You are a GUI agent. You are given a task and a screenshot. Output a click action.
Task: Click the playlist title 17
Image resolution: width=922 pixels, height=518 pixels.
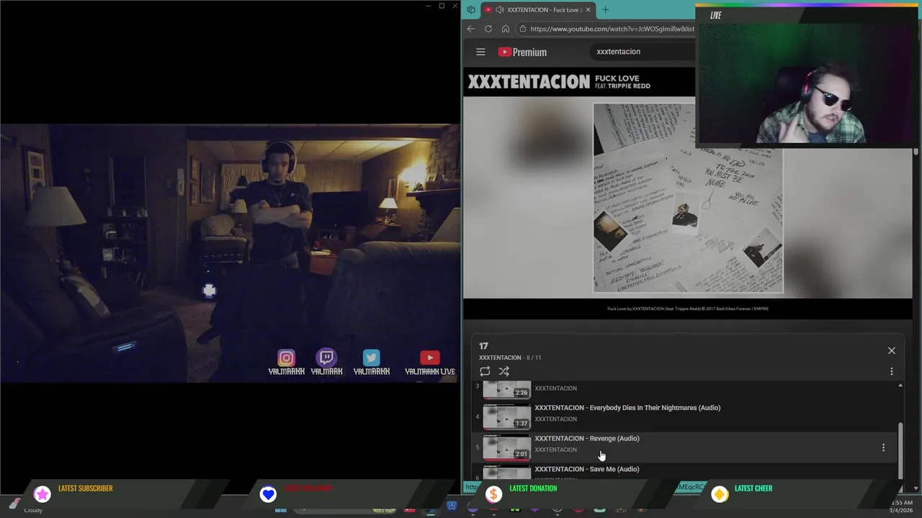pos(483,346)
